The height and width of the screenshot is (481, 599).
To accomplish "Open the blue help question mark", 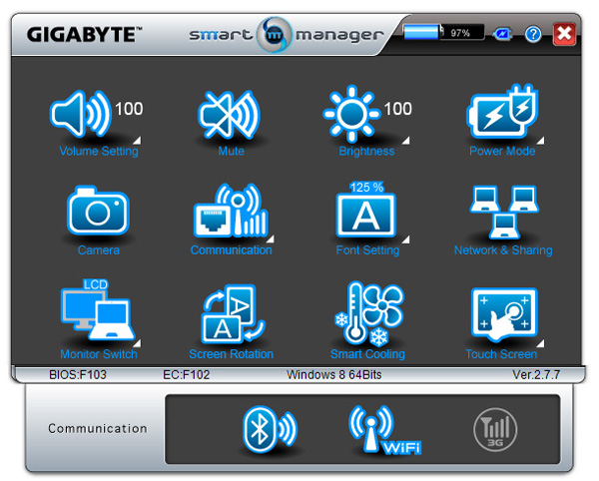I will [533, 34].
